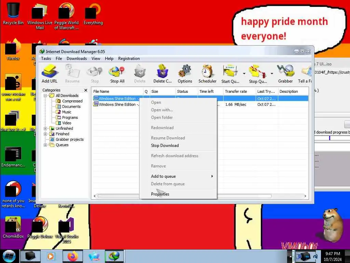Open the ChomikBox desktop icon
The image size is (350, 263).
click(13, 227)
